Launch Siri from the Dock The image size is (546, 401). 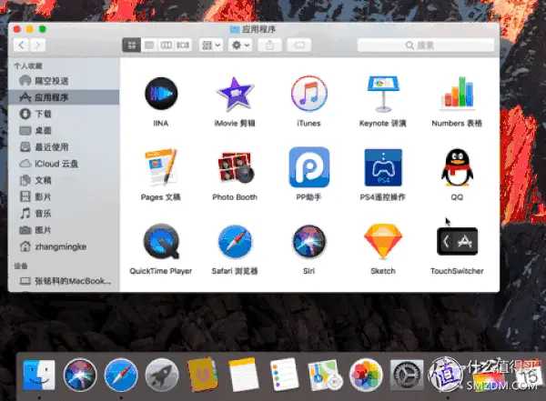[80, 376]
